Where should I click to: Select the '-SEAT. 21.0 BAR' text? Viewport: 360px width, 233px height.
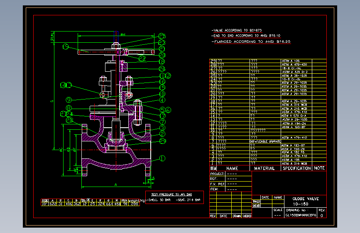188,200
